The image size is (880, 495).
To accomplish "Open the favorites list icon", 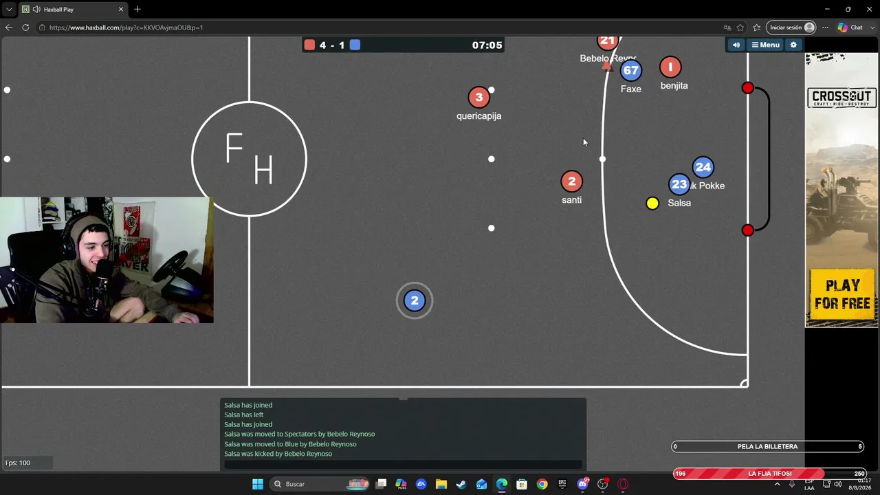I will [x=757, y=27].
